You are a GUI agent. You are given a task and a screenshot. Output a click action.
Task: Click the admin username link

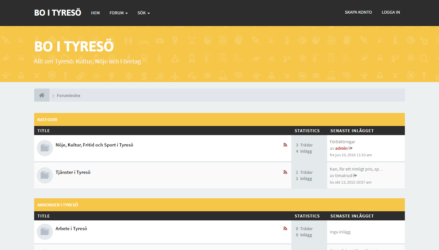coord(341,148)
